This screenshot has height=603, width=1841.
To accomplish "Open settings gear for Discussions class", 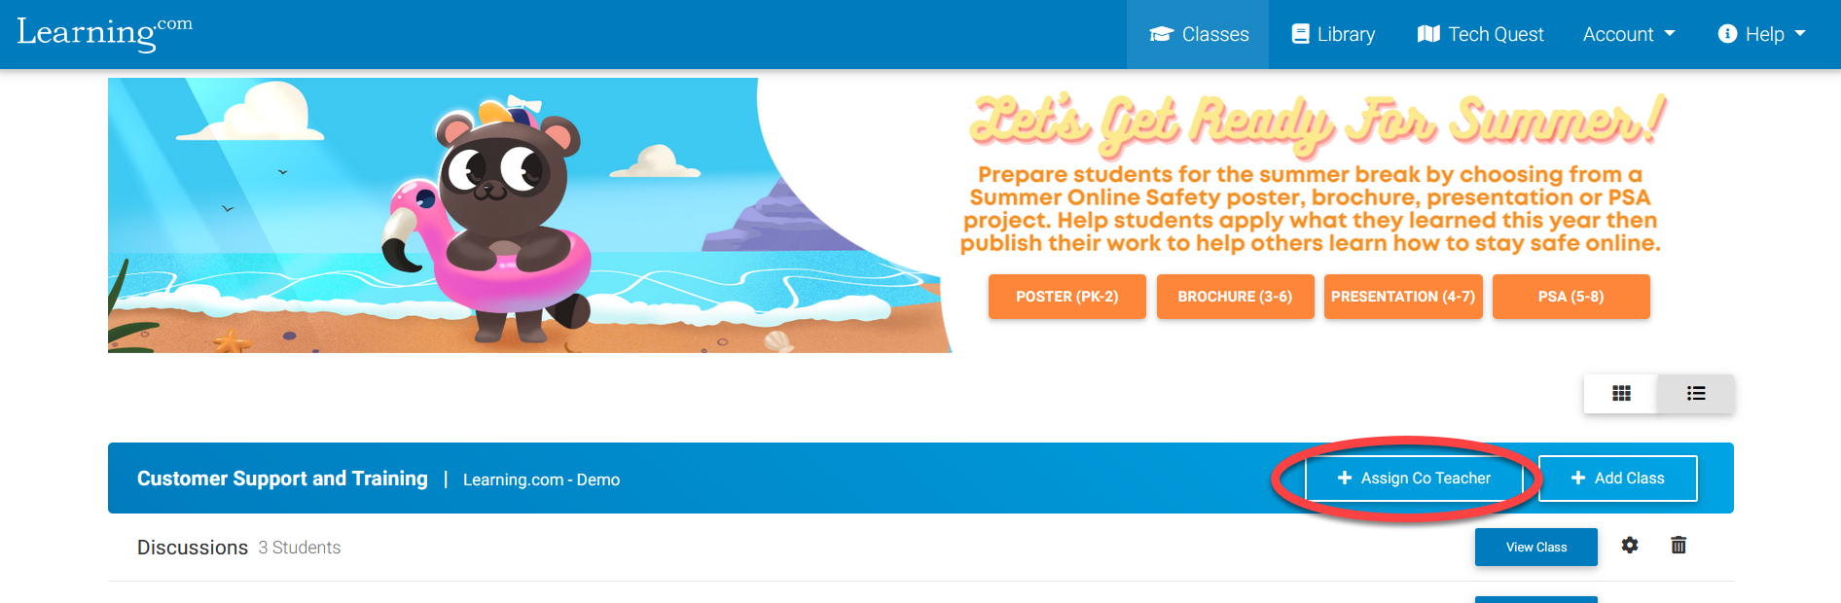I will tap(1630, 546).
